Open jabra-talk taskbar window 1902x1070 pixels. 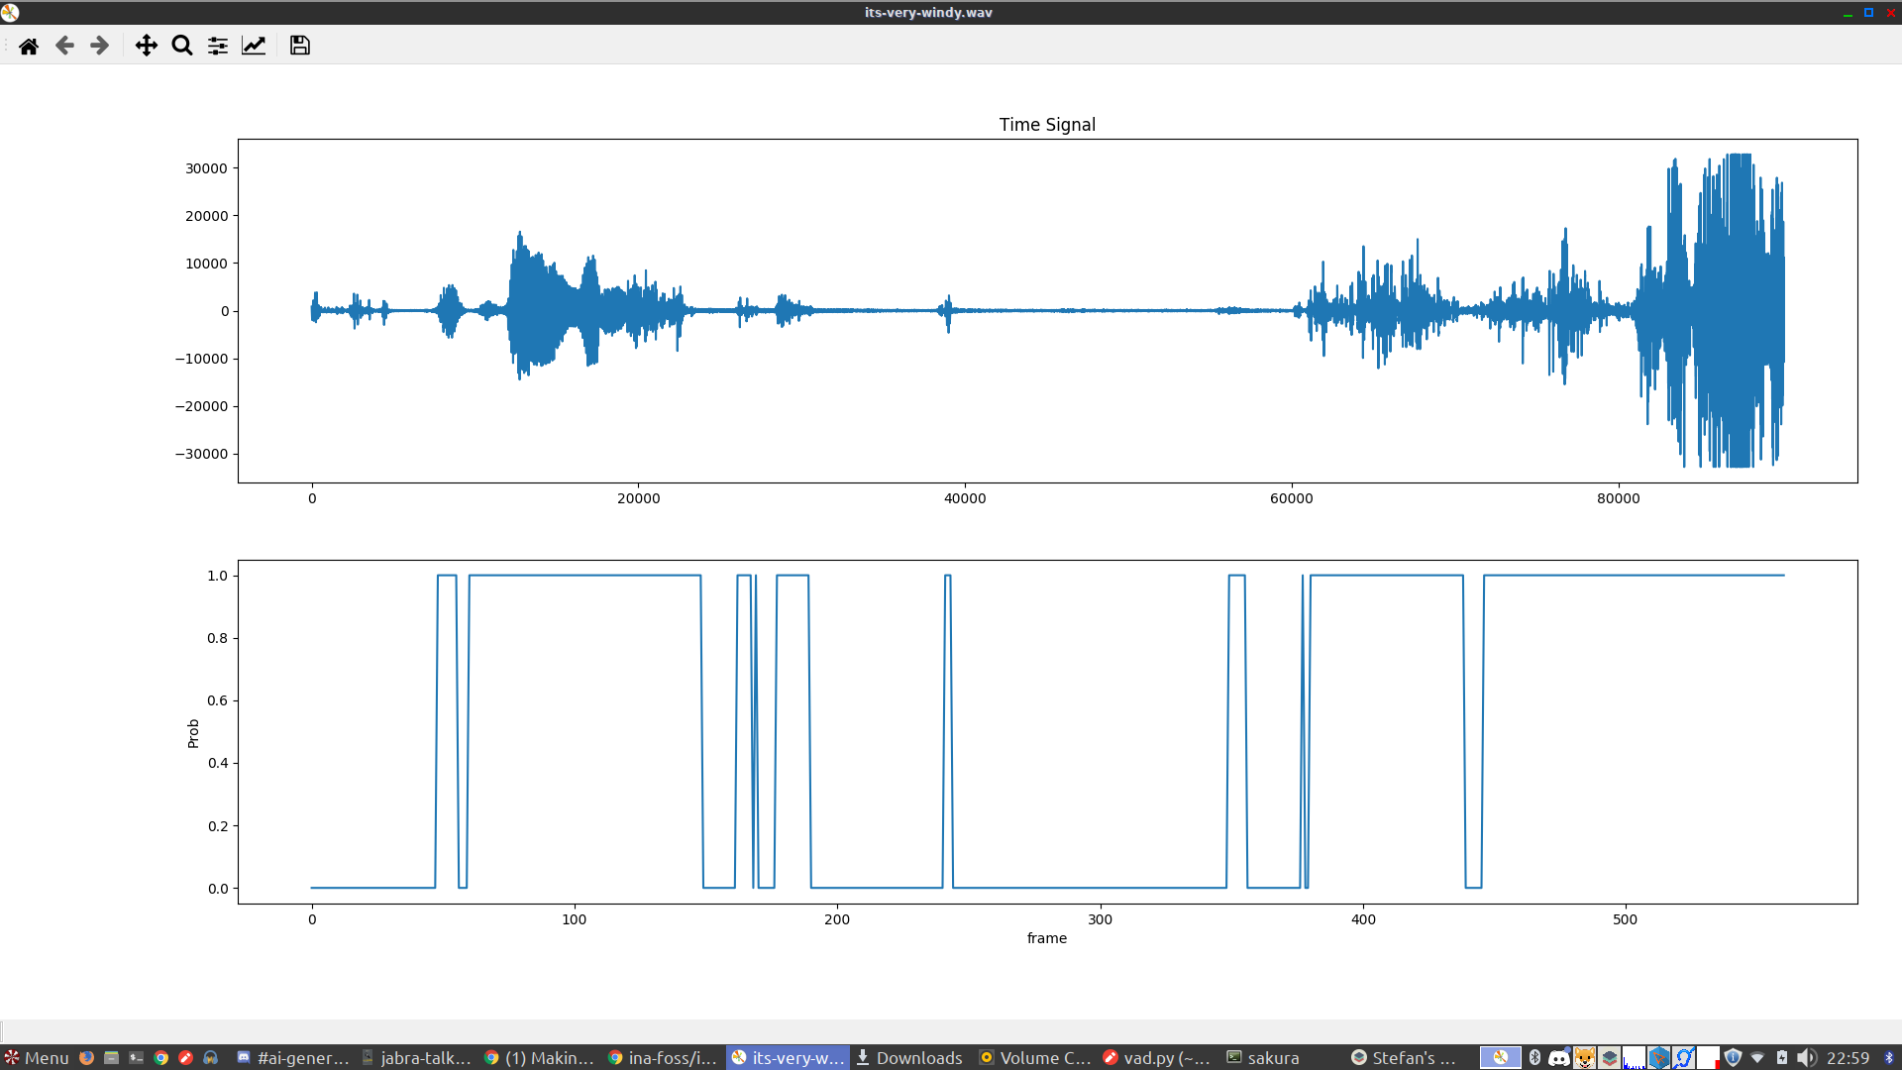416,1058
